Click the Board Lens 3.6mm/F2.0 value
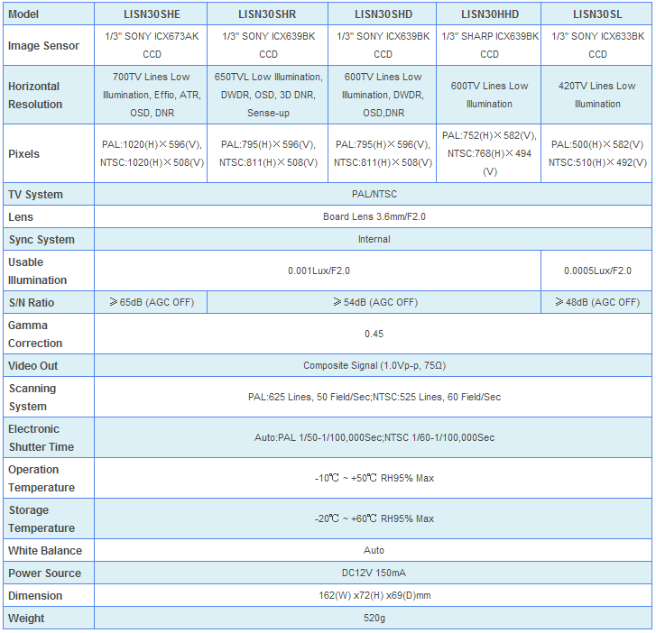Viewport: 656px width, 633px height. coord(374,216)
